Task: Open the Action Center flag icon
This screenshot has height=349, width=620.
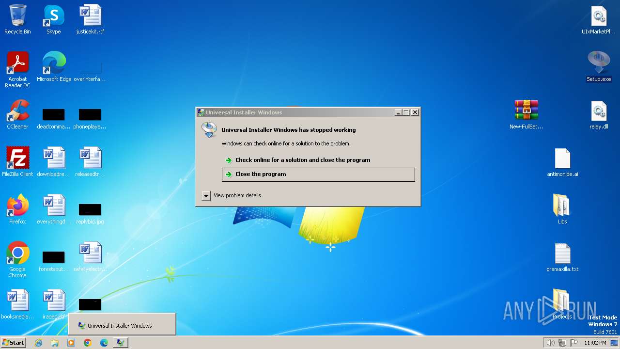Action: (574, 343)
